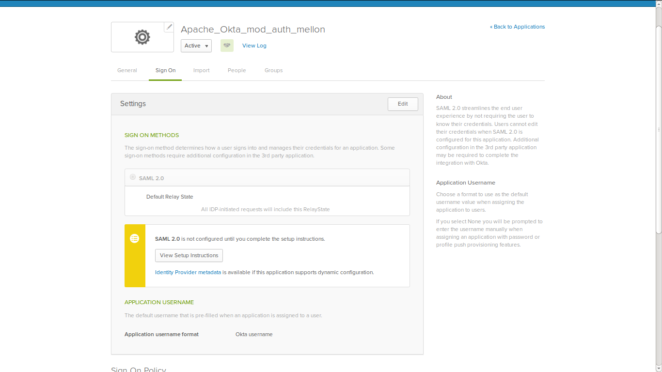Open the Import tab
This screenshot has width=662, height=372.
[x=201, y=70]
